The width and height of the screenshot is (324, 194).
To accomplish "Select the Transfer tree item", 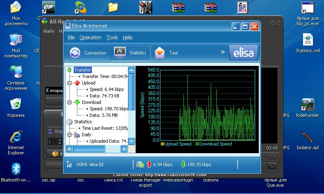I will tap(82, 70).
